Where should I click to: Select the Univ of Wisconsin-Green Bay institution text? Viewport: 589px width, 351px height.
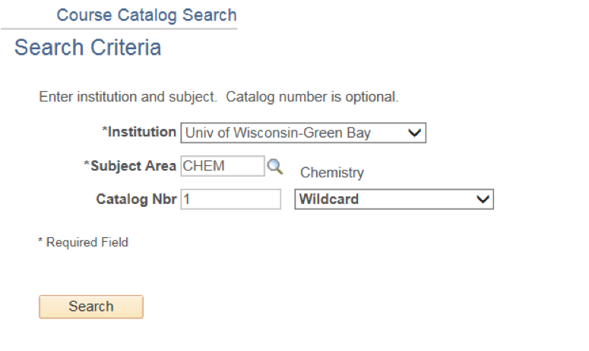tap(278, 133)
